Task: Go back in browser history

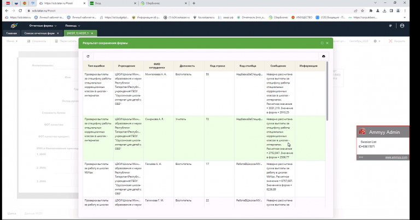Action: pyautogui.click(x=7, y=11)
